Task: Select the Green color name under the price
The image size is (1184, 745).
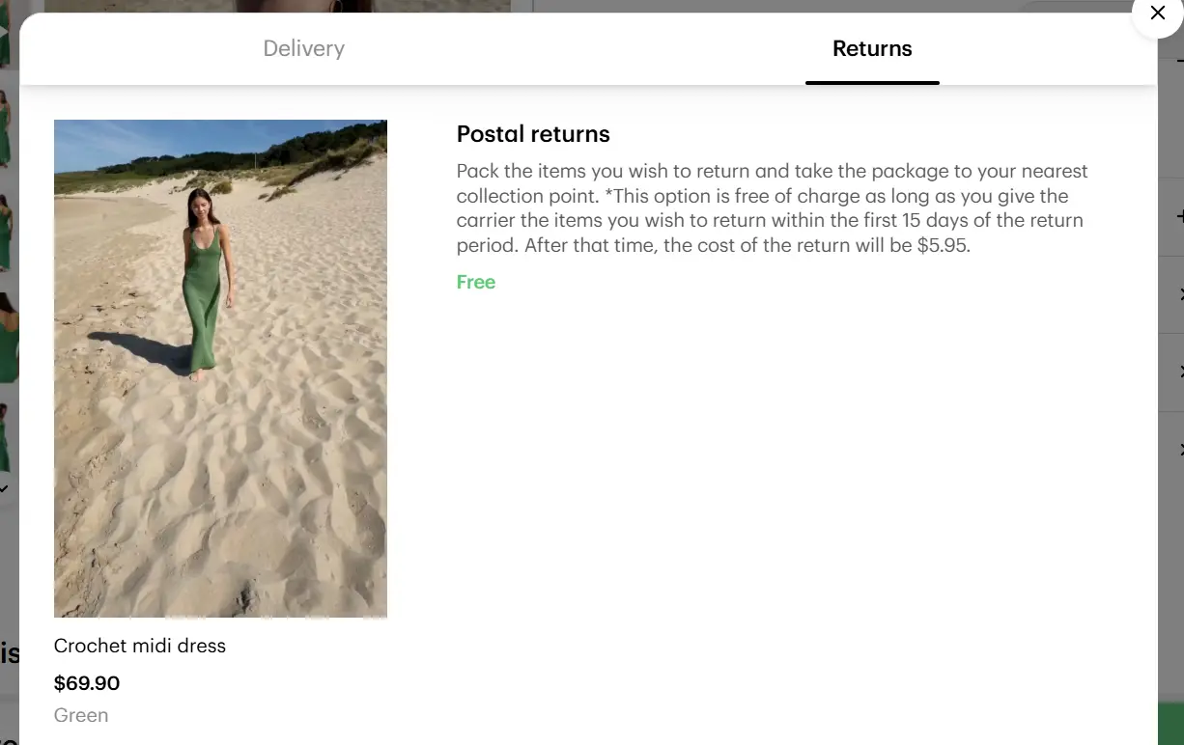Action: (x=80, y=715)
